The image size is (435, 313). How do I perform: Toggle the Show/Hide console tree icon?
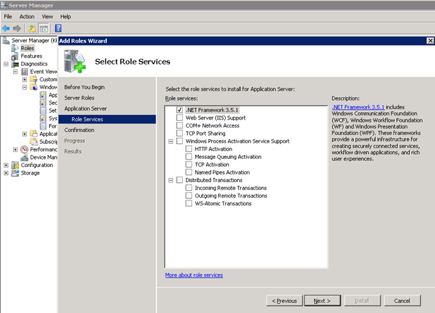43,29
